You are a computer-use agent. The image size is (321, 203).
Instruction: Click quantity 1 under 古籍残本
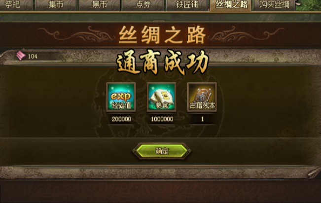click(202, 119)
